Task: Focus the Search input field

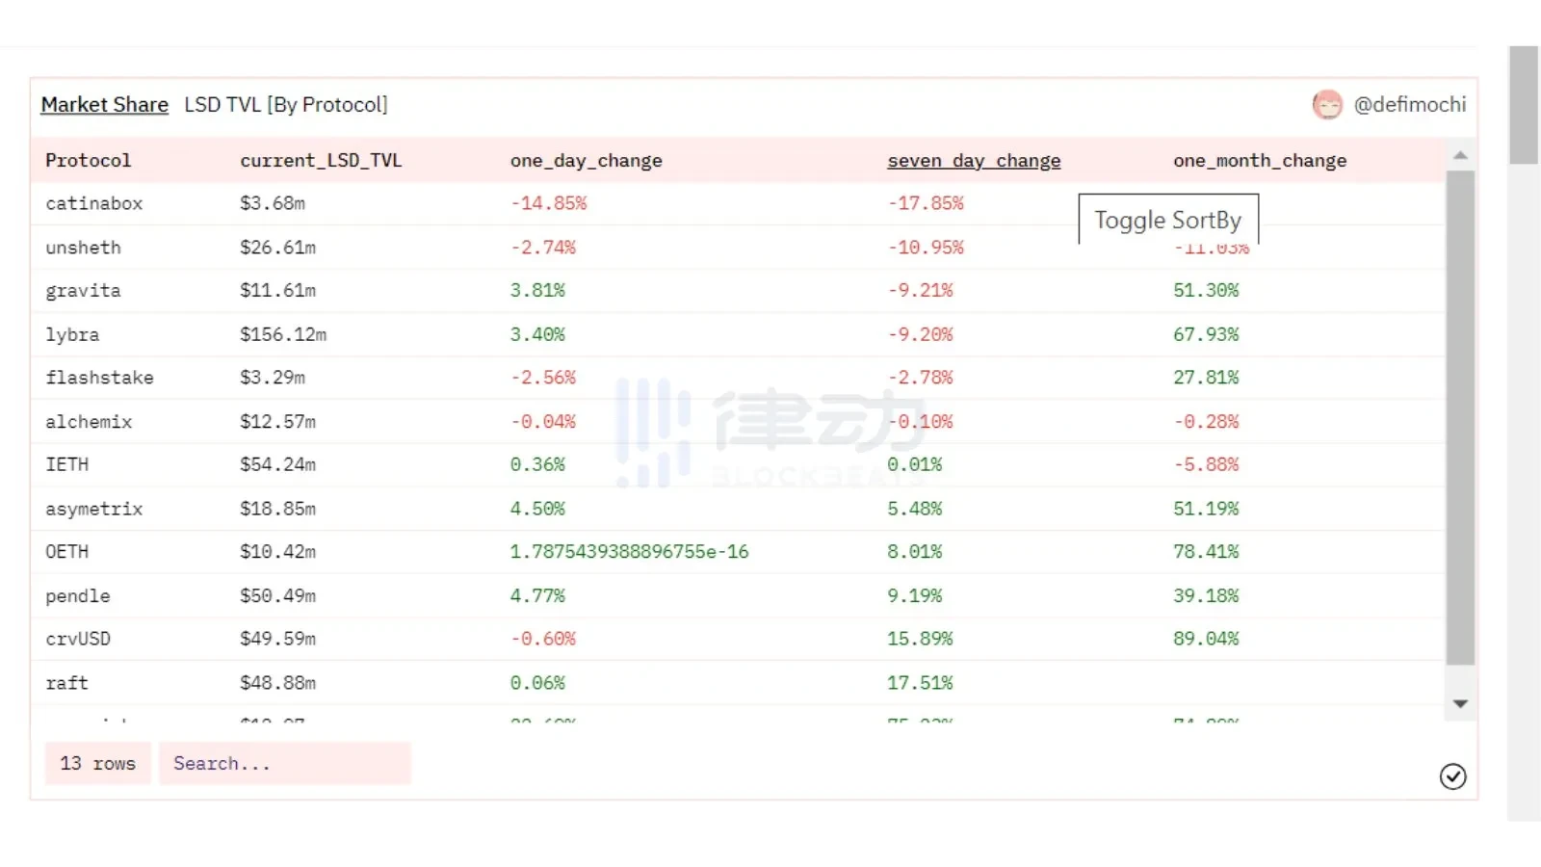Action: coord(284,764)
